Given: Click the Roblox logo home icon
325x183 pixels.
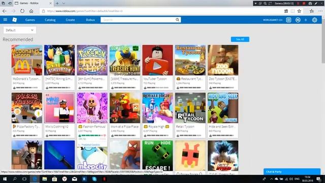Looking at the screenshot, I should click(x=15, y=20).
